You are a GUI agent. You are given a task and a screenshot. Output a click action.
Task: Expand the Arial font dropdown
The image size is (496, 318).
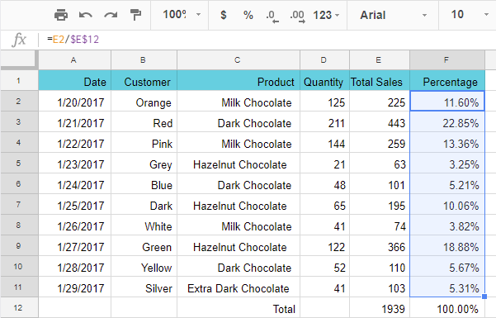[x=393, y=15]
